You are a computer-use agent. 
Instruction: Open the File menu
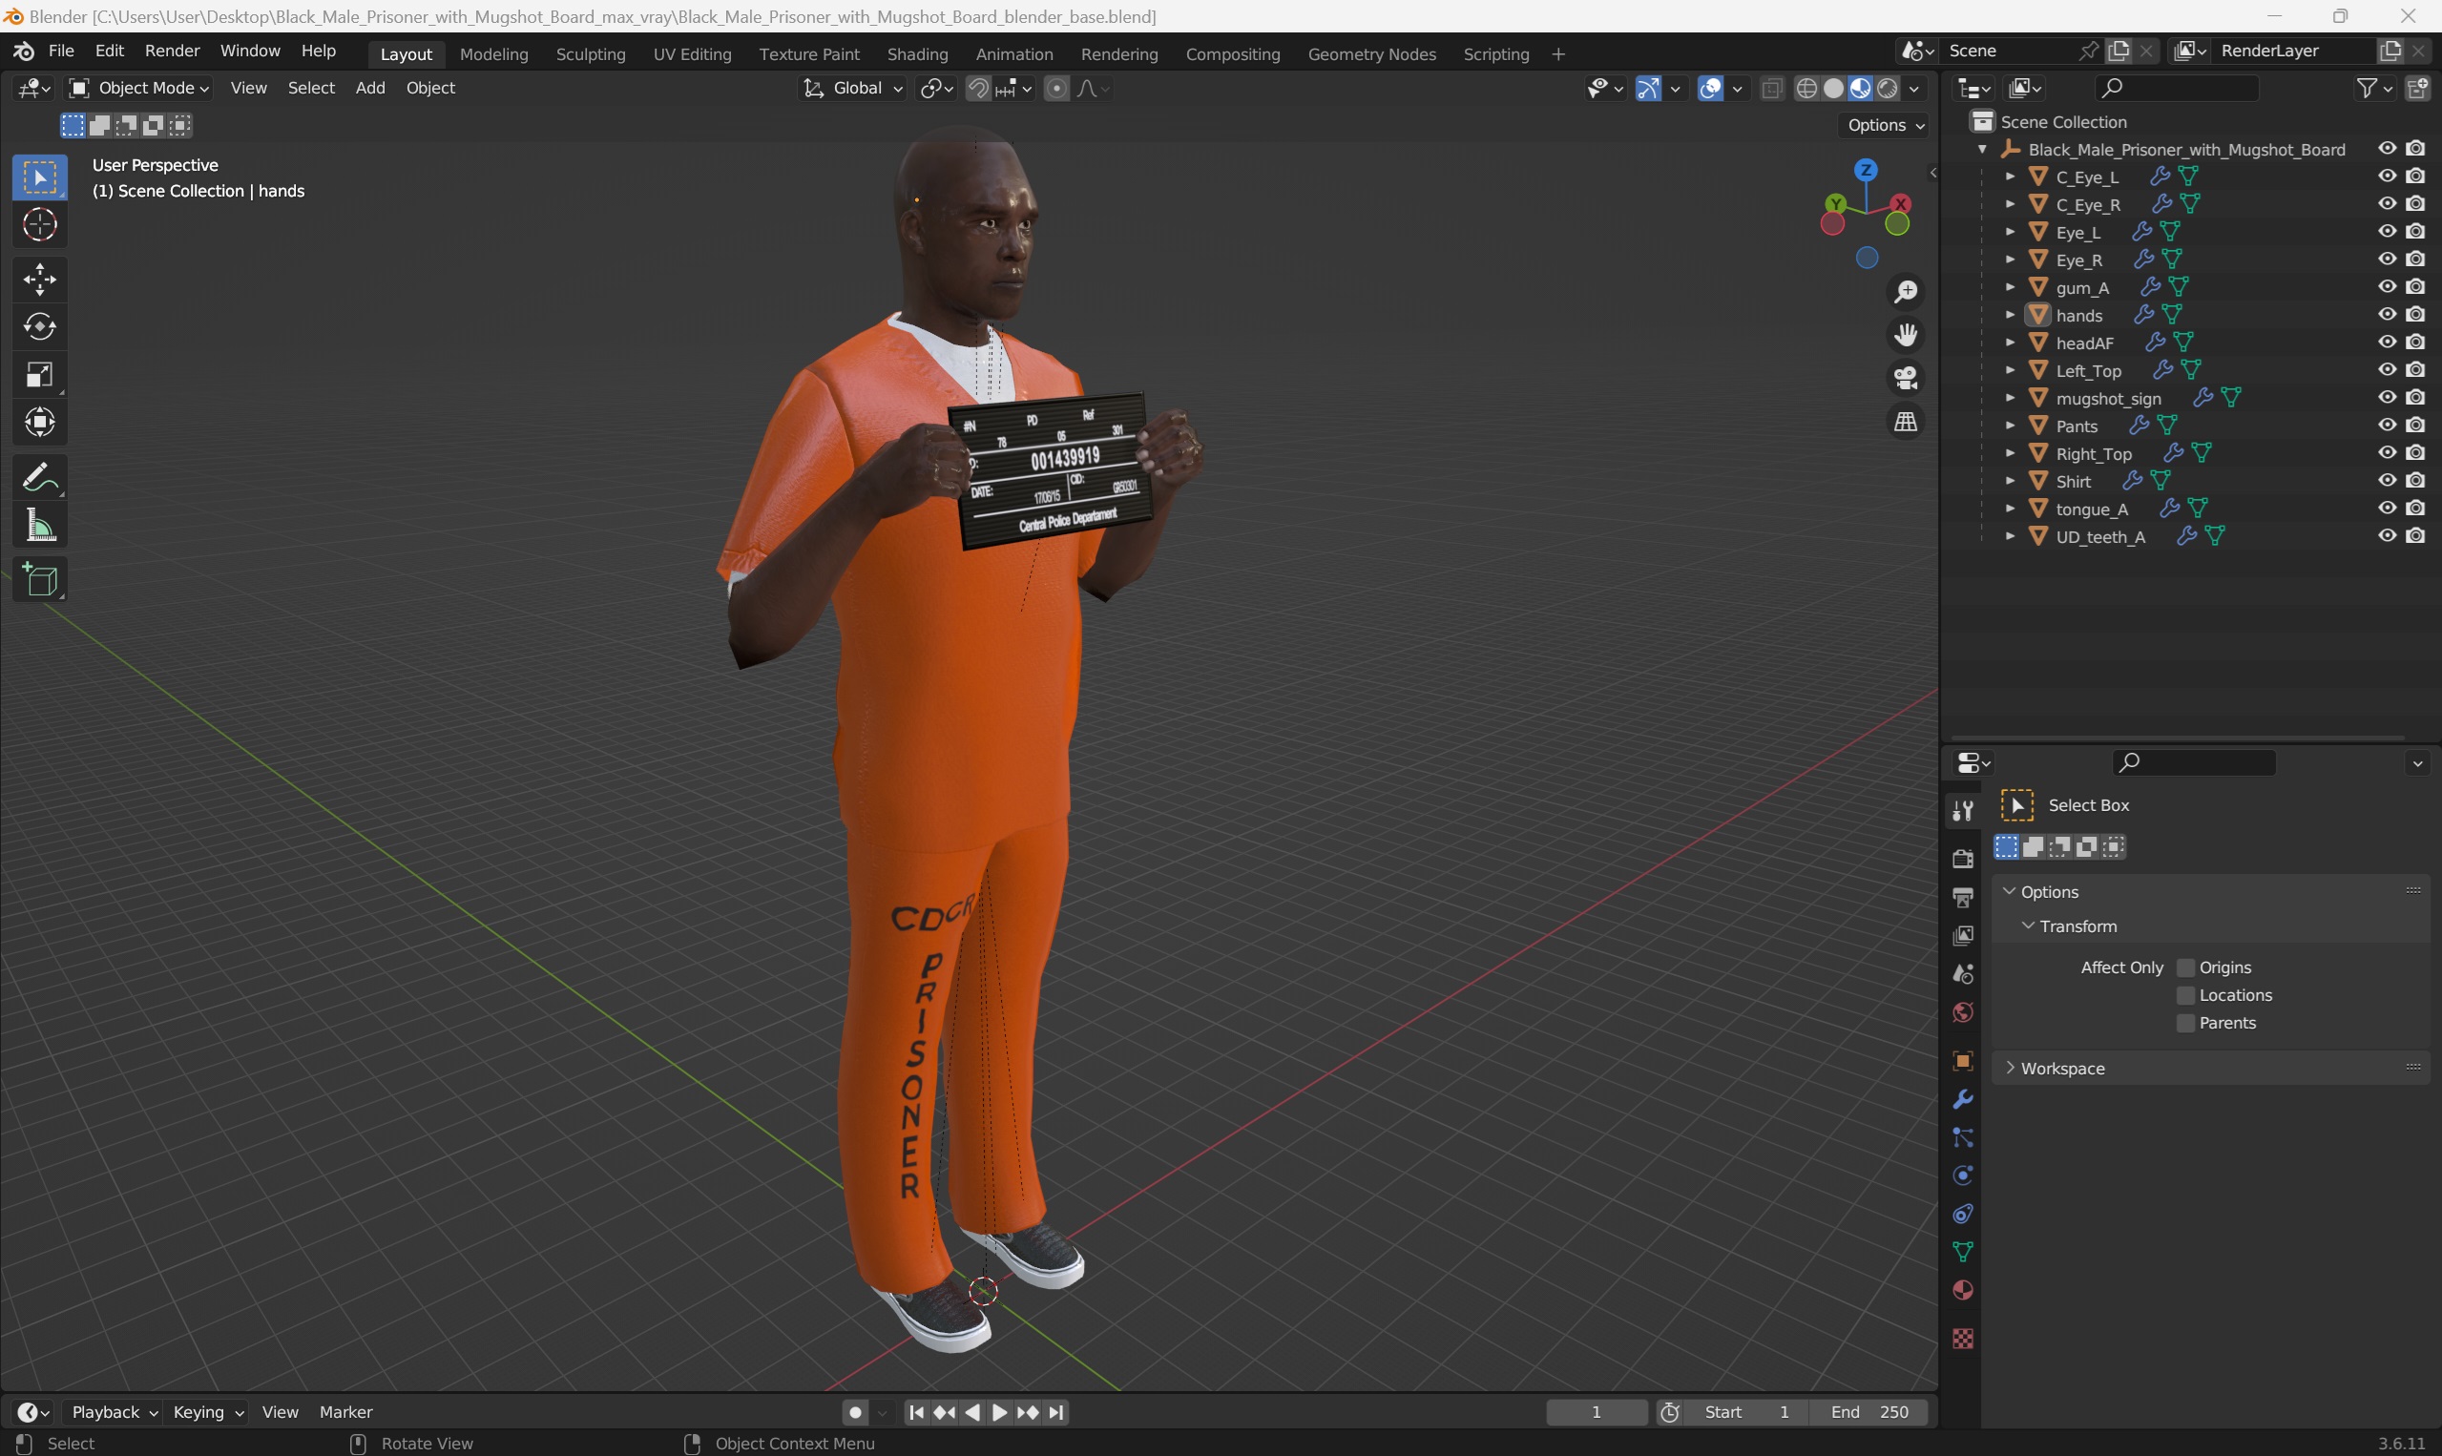click(61, 51)
